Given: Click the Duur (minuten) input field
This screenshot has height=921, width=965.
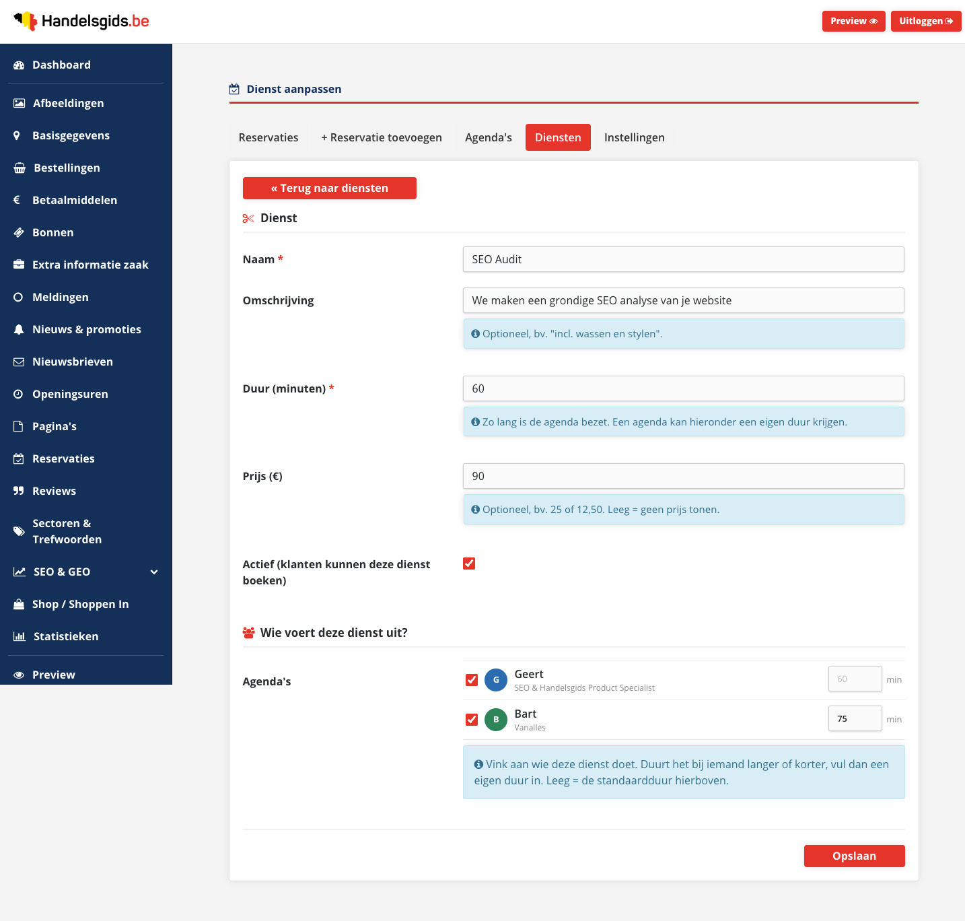Looking at the screenshot, I should [684, 388].
